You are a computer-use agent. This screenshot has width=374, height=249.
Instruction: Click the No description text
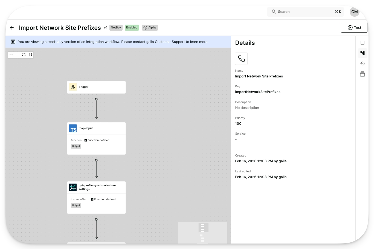pyautogui.click(x=247, y=108)
